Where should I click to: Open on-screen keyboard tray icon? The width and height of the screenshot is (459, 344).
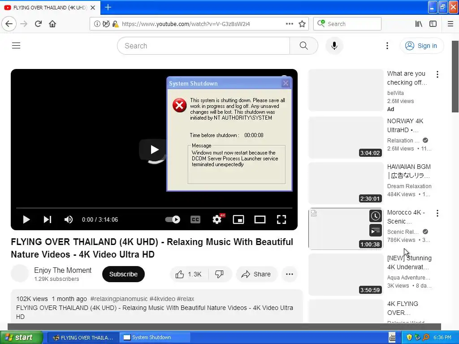click(393, 338)
